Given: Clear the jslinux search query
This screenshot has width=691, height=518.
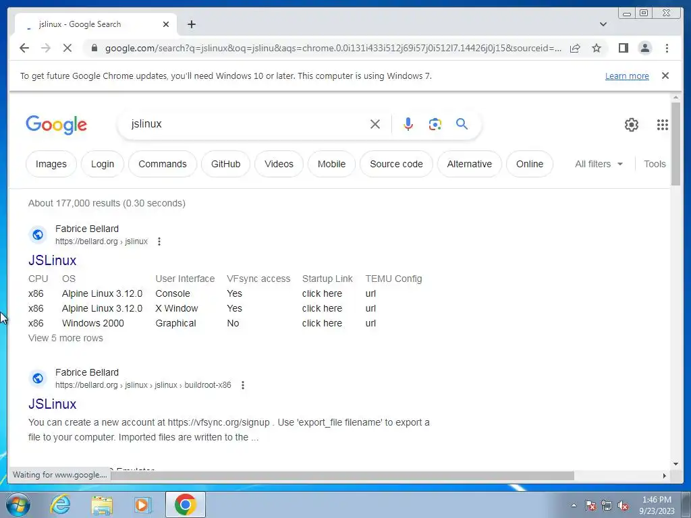Looking at the screenshot, I should click(x=375, y=124).
